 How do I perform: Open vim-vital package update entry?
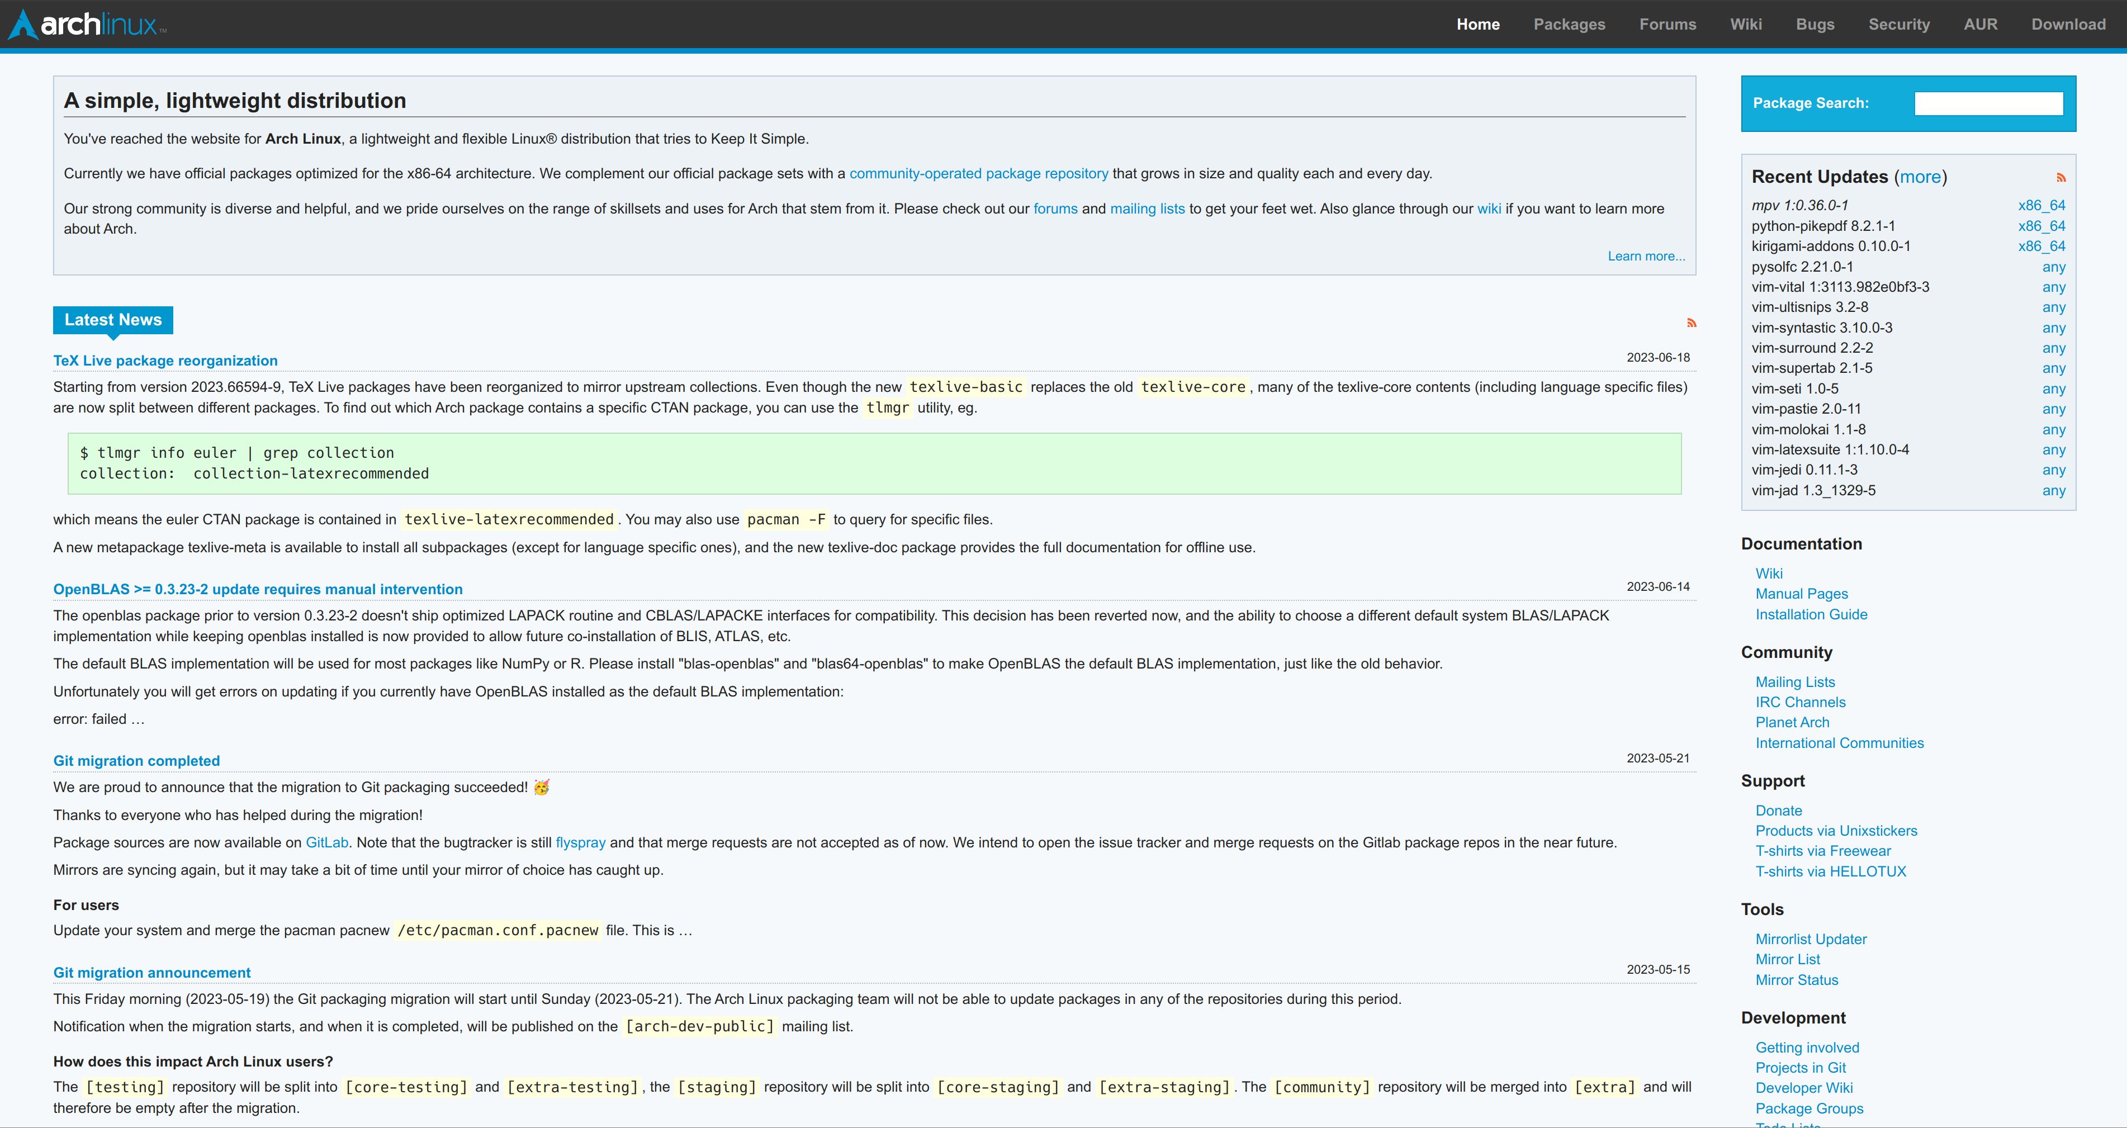coord(1840,287)
